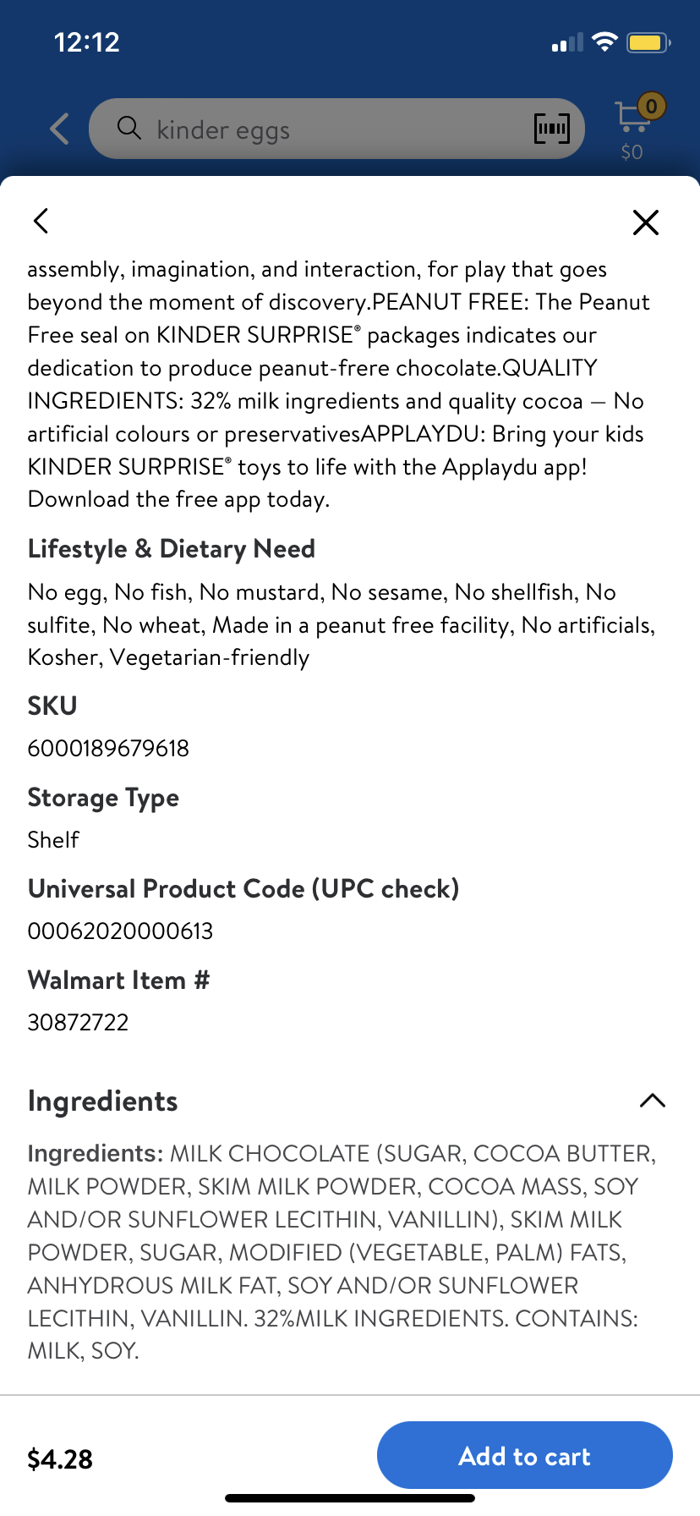Tap the home indicator bar at the bottom

(x=350, y=1497)
